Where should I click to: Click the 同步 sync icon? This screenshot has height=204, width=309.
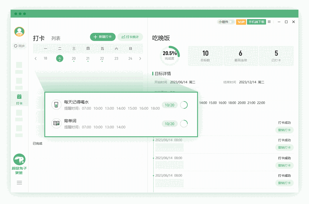click(16, 46)
